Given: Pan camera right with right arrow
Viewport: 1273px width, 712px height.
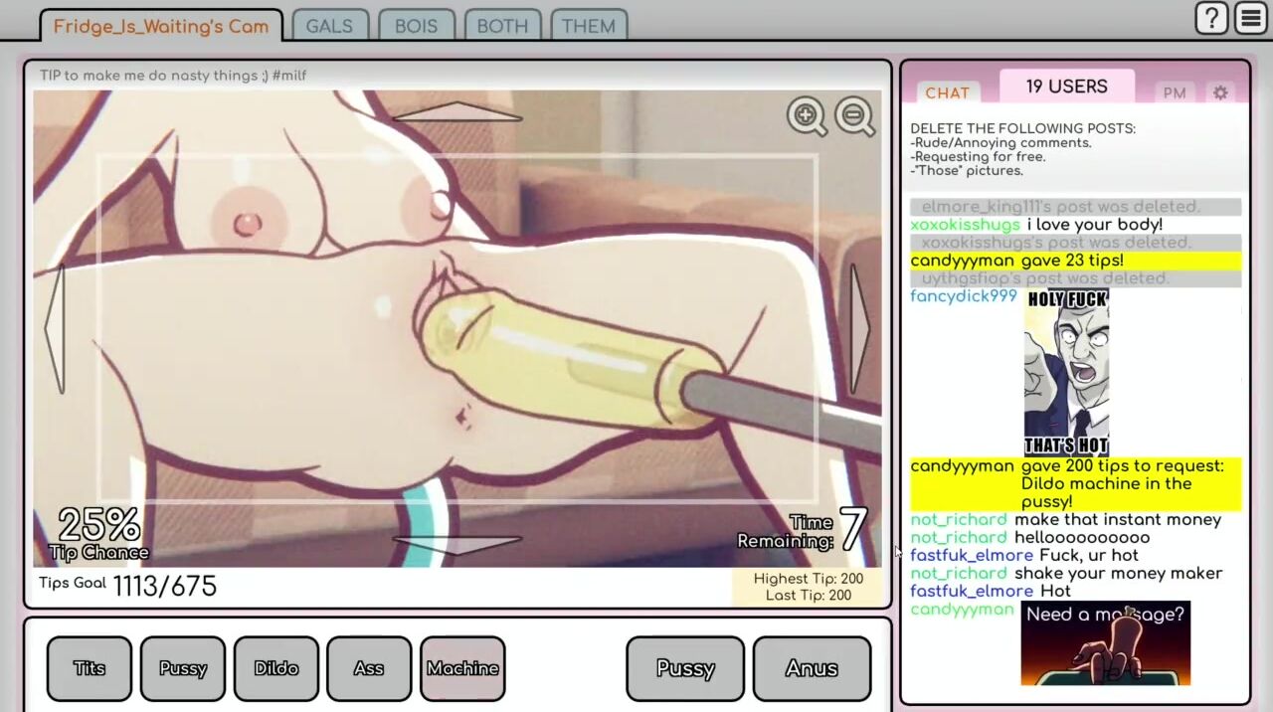Looking at the screenshot, I should tap(859, 328).
